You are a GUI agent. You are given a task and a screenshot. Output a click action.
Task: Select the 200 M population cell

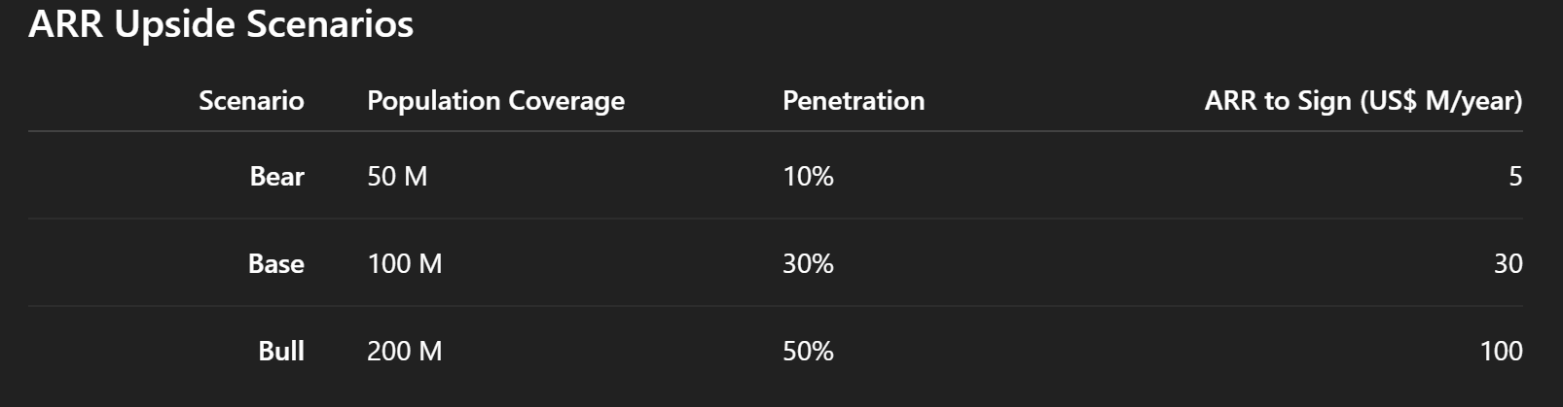pos(405,351)
